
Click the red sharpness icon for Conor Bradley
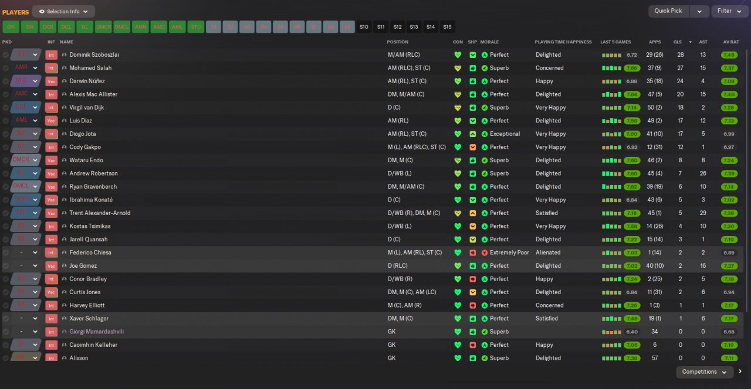[x=473, y=279]
